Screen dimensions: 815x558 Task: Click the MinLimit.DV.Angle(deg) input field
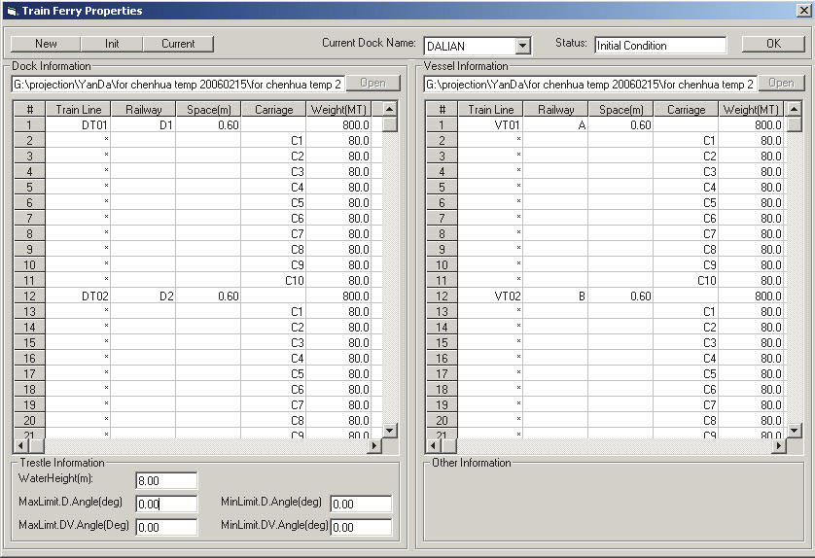coord(361,527)
